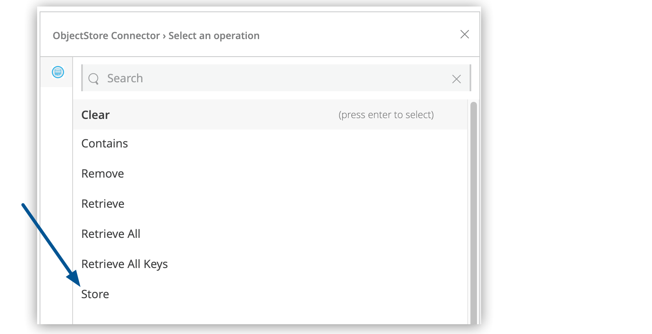652x334 pixels.
Task: Clear the search field with X icon
Action: coord(456,79)
